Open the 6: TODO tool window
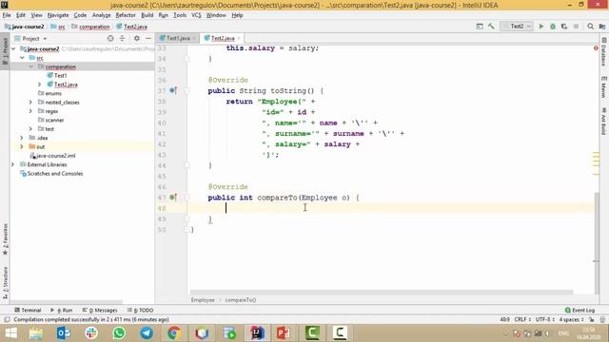The width and height of the screenshot is (609, 342). point(140,311)
